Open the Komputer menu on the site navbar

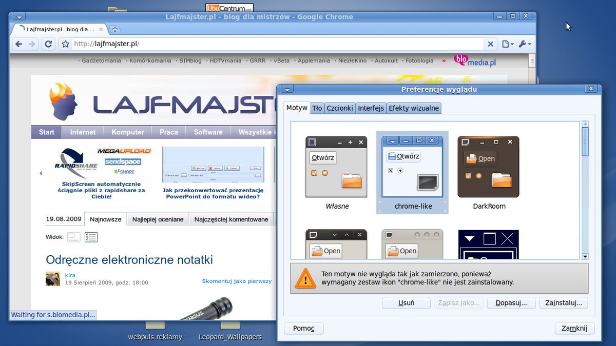[x=127, y=132]
